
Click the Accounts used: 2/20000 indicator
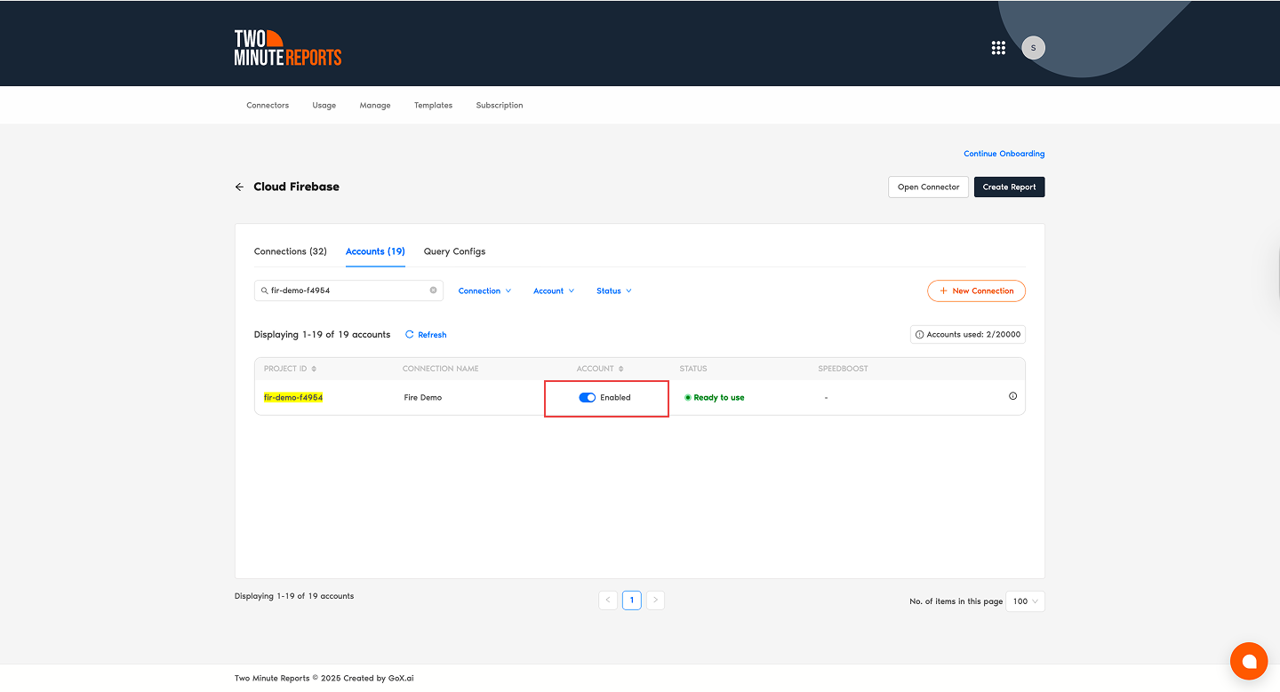pyautogui.click(x=968, y=335)
